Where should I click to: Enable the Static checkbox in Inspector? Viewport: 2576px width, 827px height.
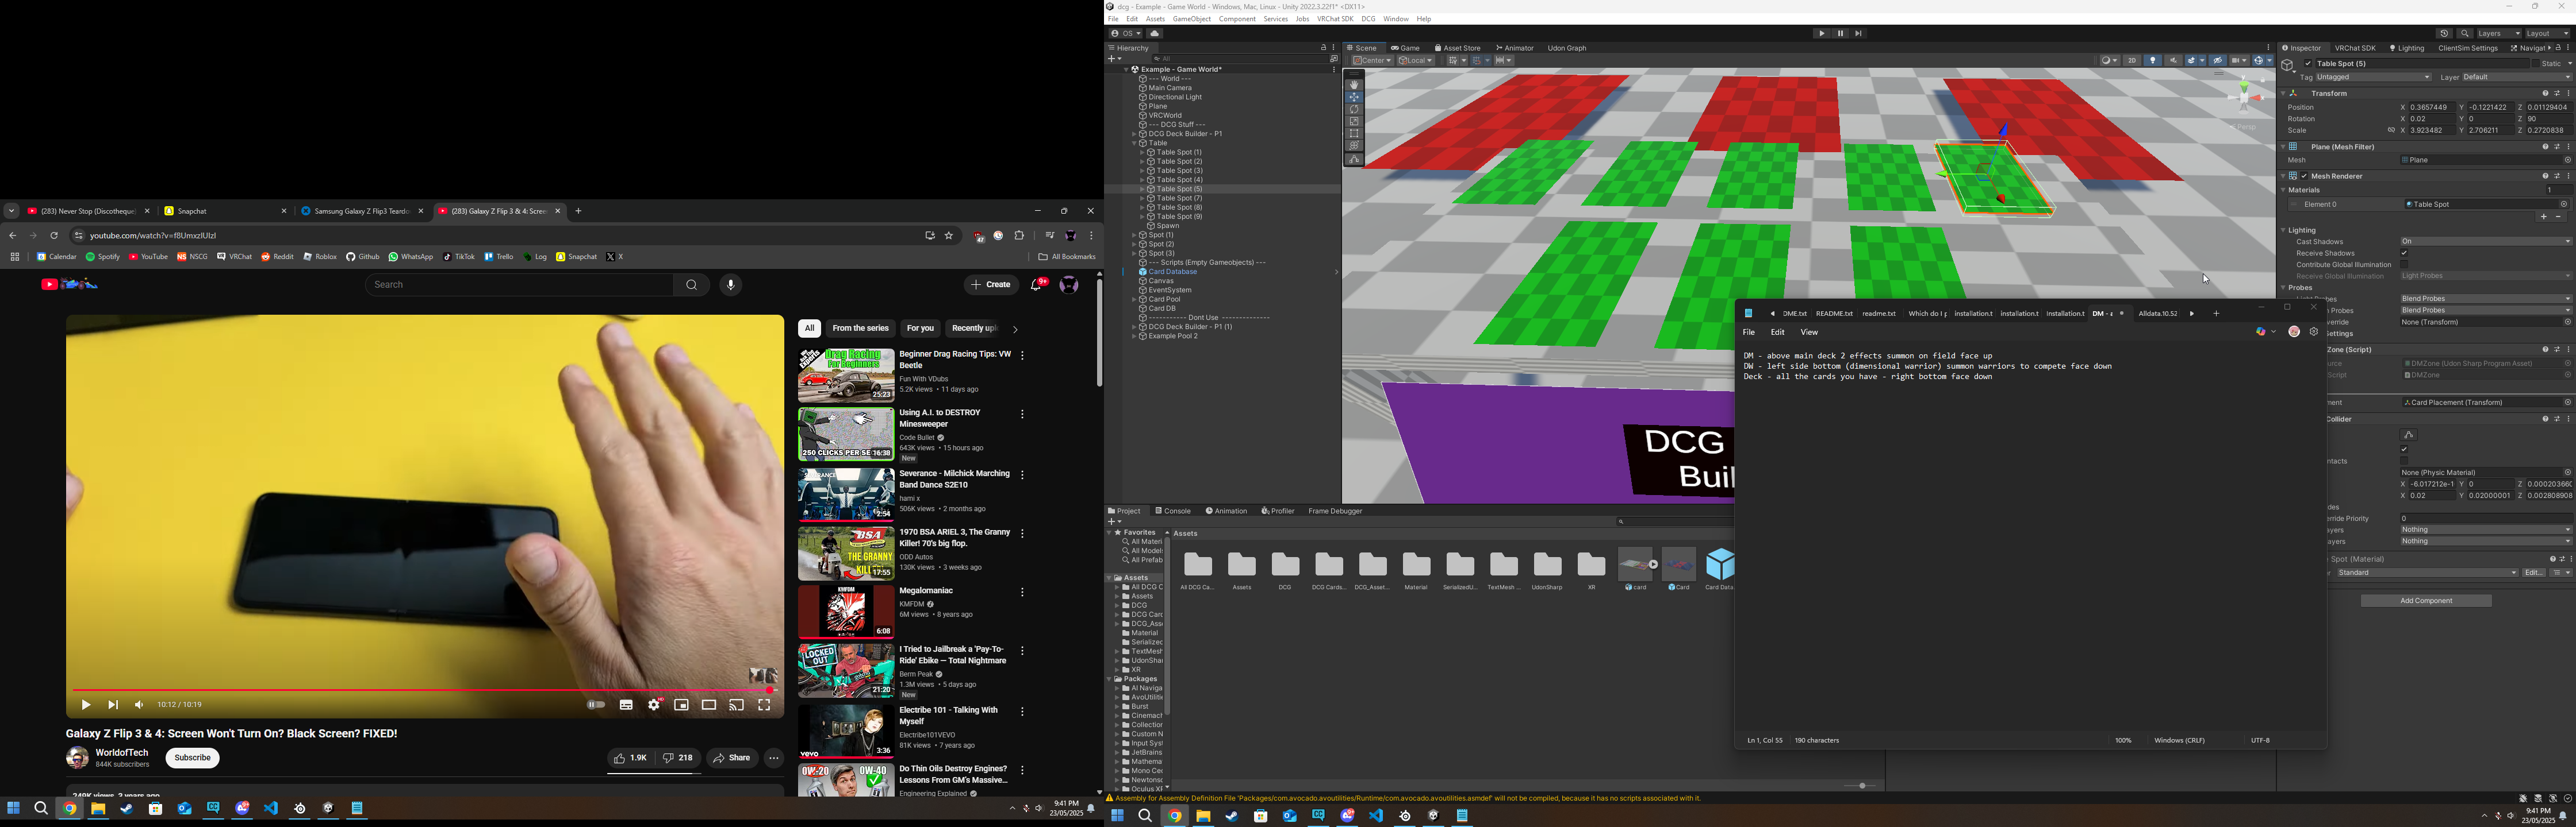point(2535,64)
